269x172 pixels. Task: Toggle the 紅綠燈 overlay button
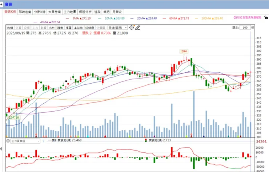pos(90,28)
